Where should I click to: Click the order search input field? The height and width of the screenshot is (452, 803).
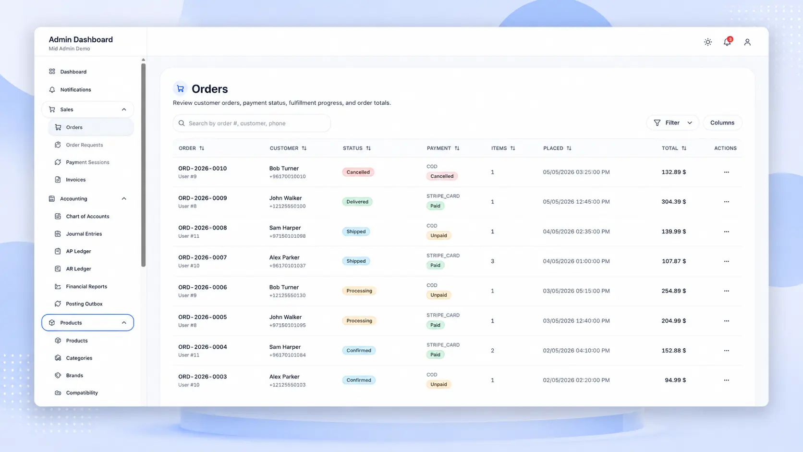pyautogui.click(x=252, y=123)
